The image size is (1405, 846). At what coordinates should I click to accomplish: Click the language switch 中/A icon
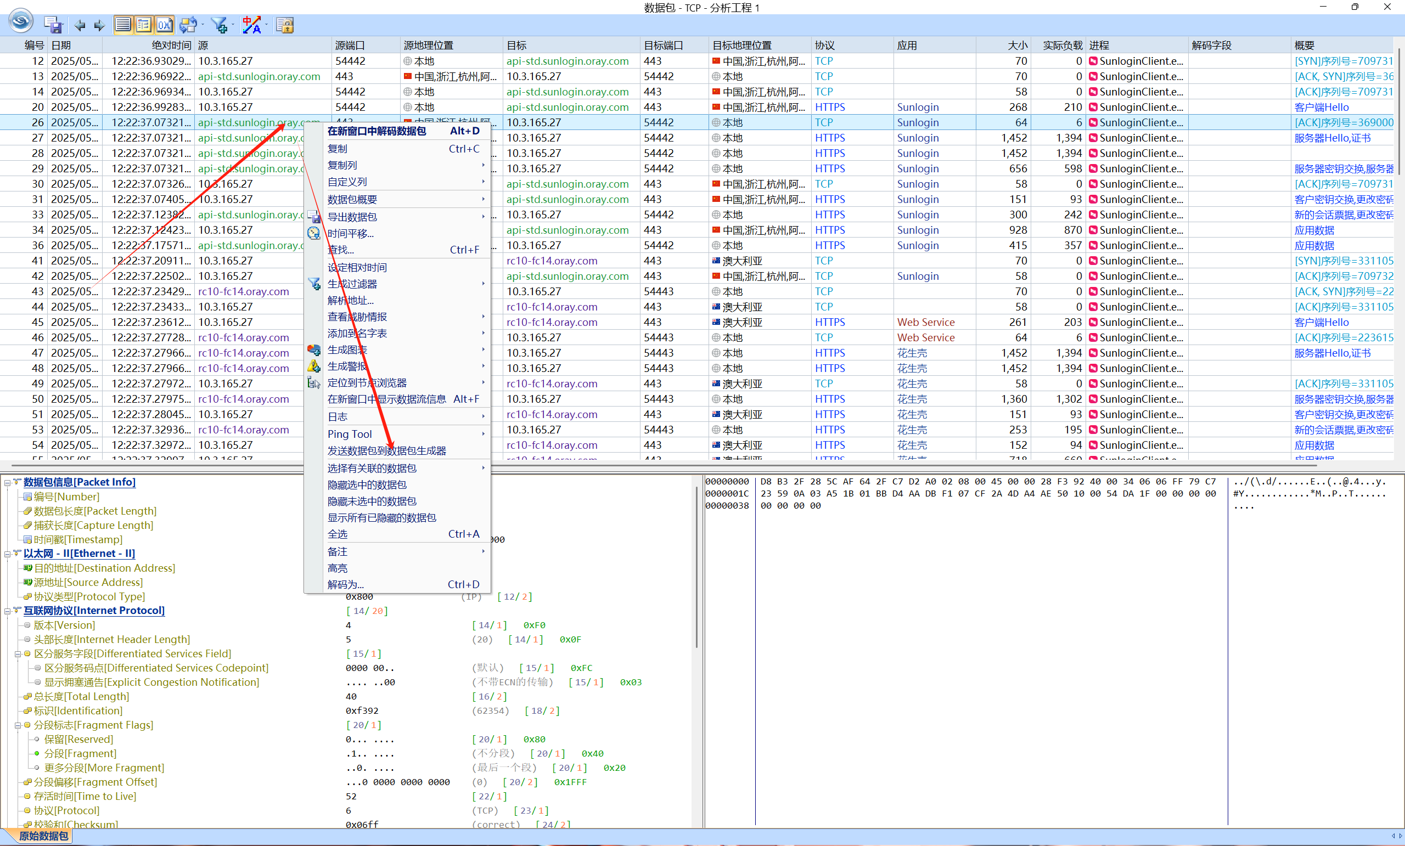(251, 25)
